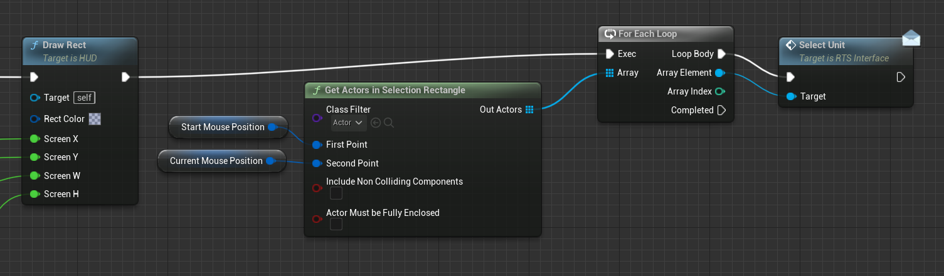944x276 pixels.
Task: Click the Target self field on Draw Rect
Action: pyautogui.click(x=85, y=98)
